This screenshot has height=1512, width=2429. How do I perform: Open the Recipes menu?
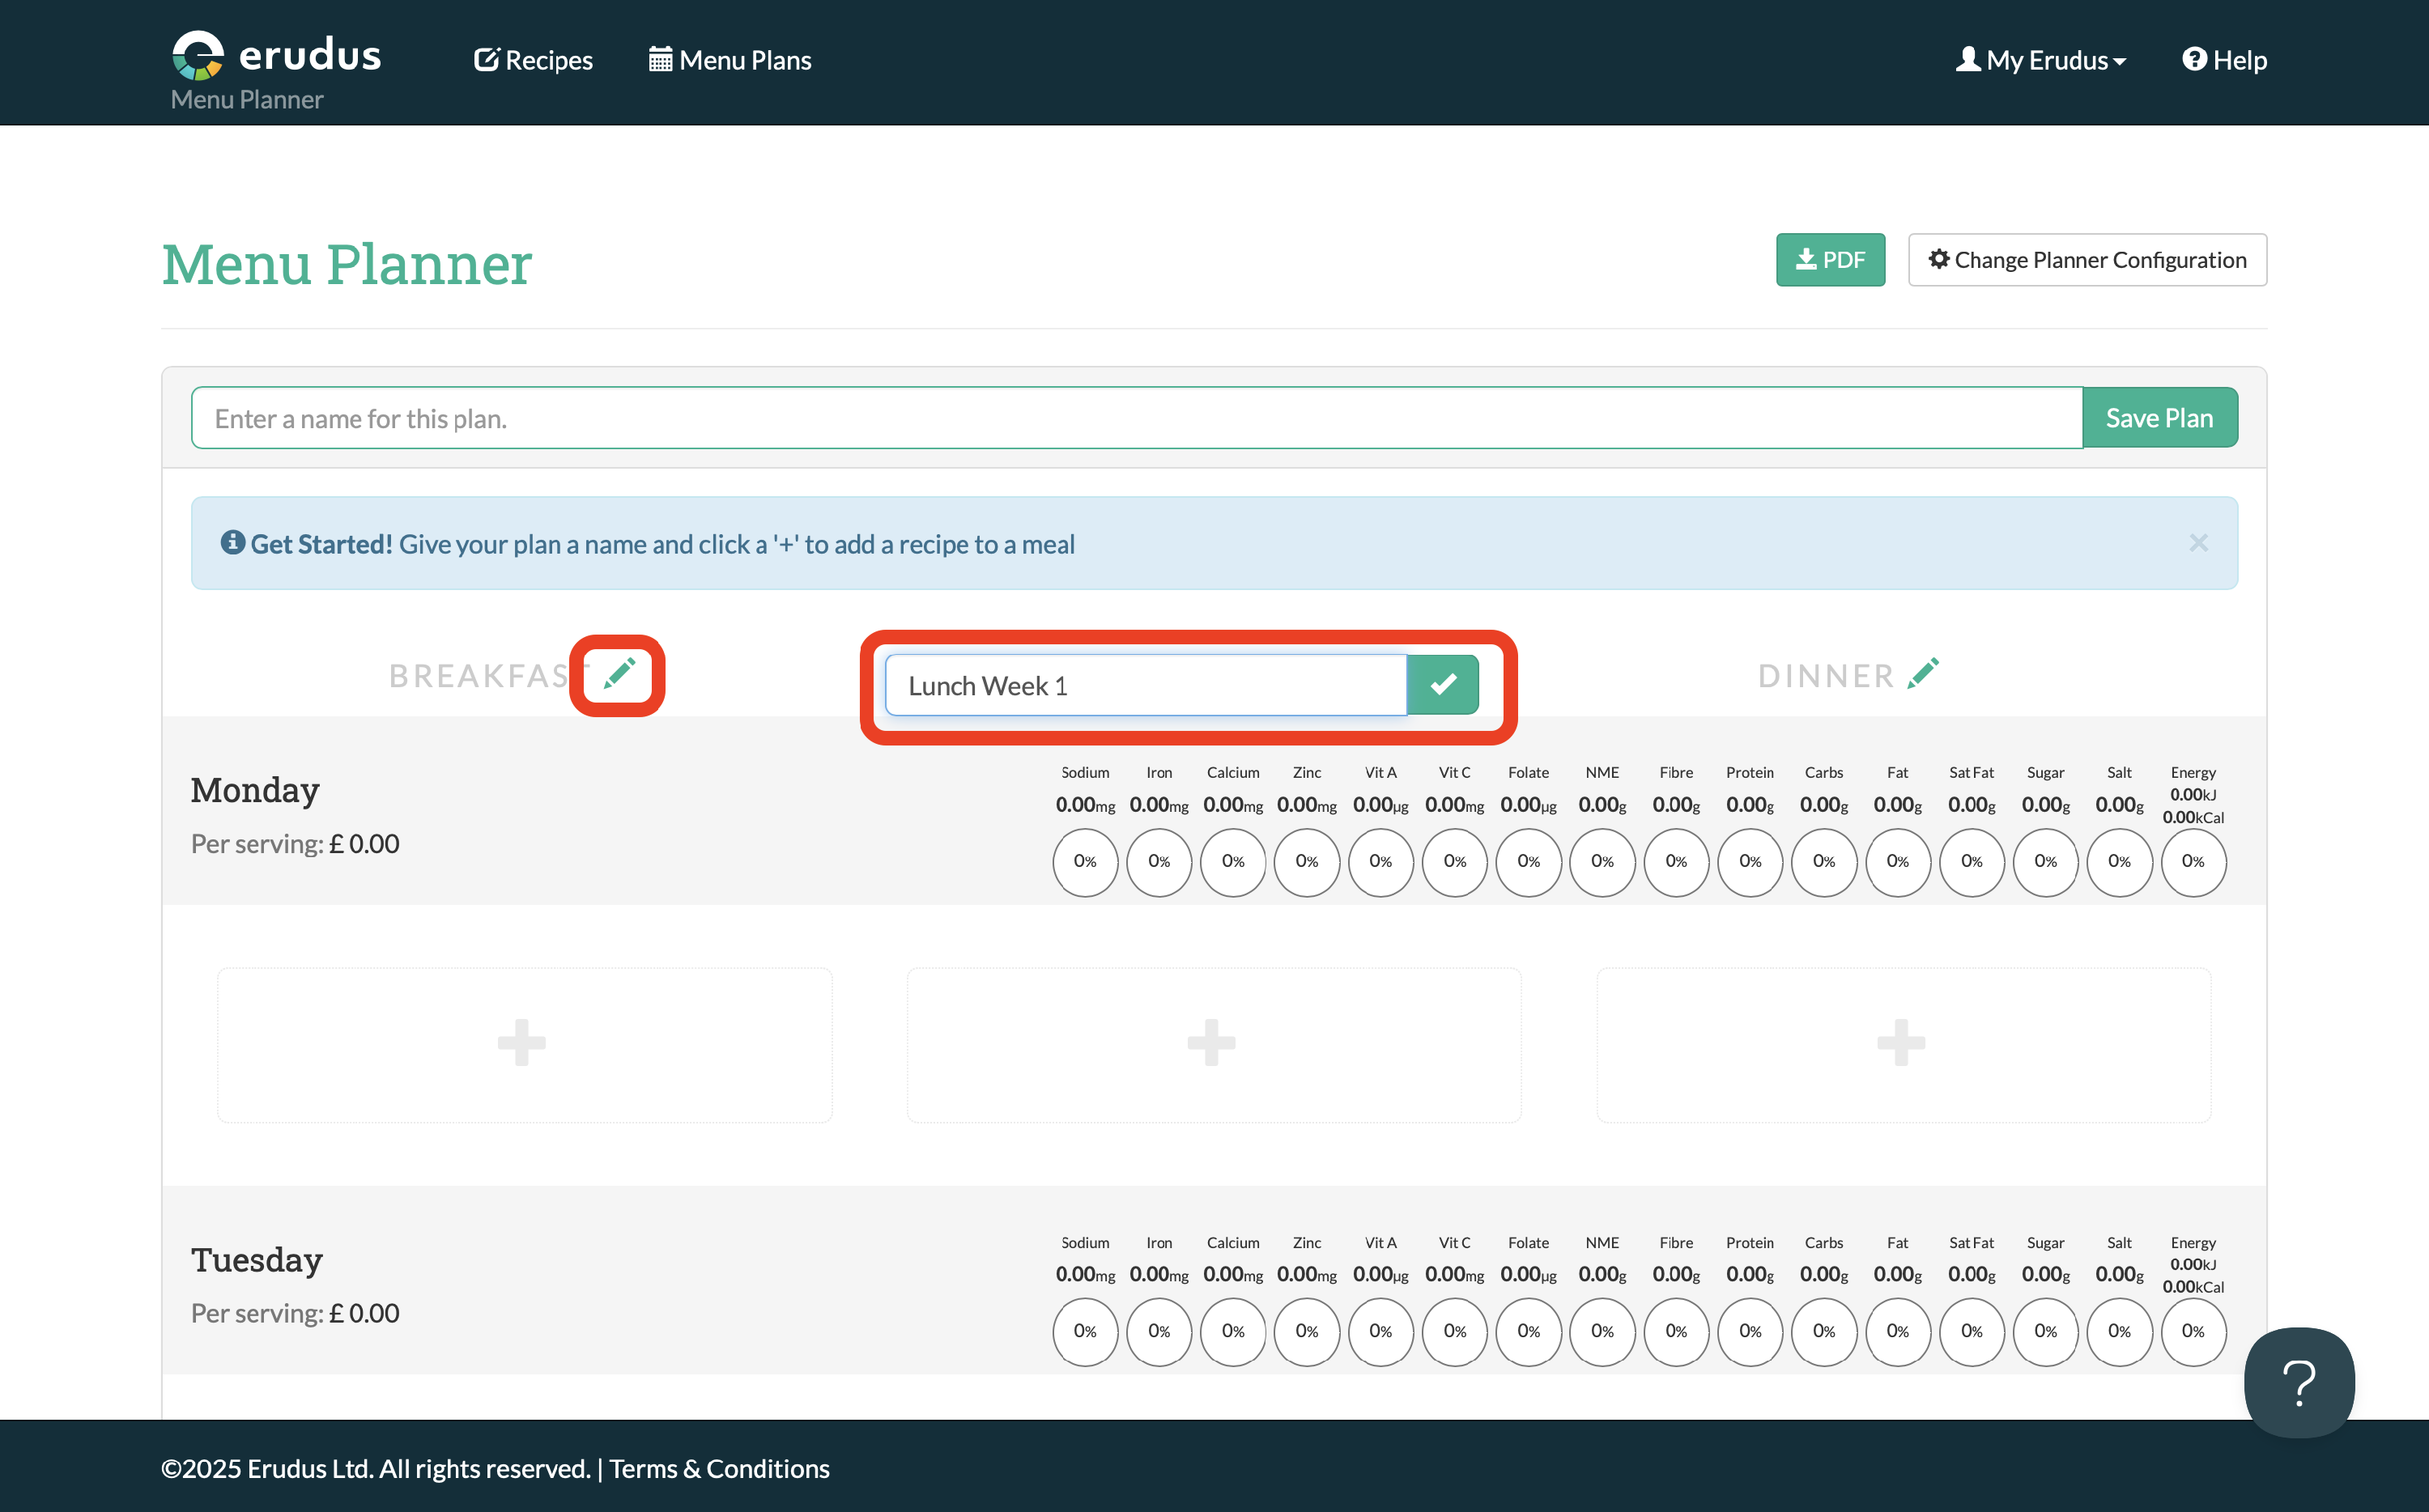[x=533, y=60]
